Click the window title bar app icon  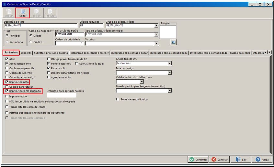click(x=5, y=4)
